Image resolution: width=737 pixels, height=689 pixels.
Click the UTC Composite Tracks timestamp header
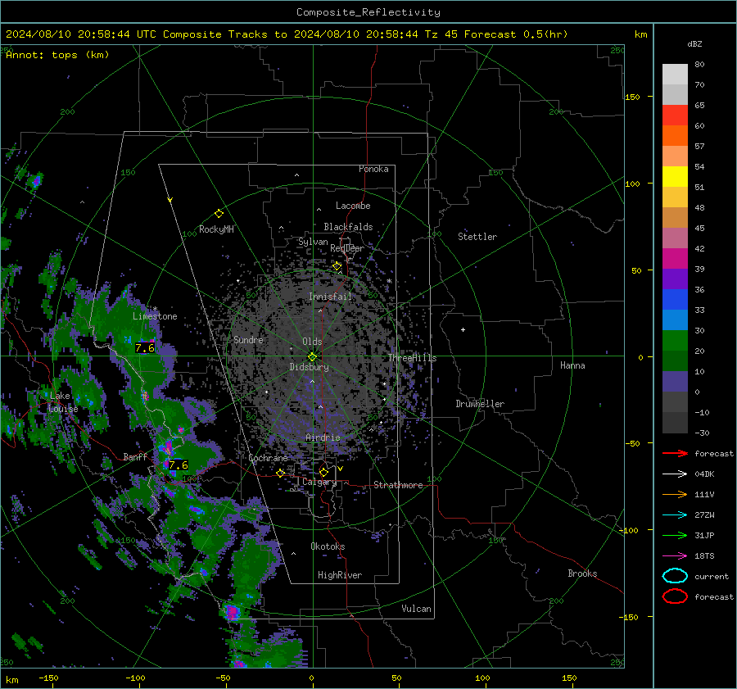point(287,34)
